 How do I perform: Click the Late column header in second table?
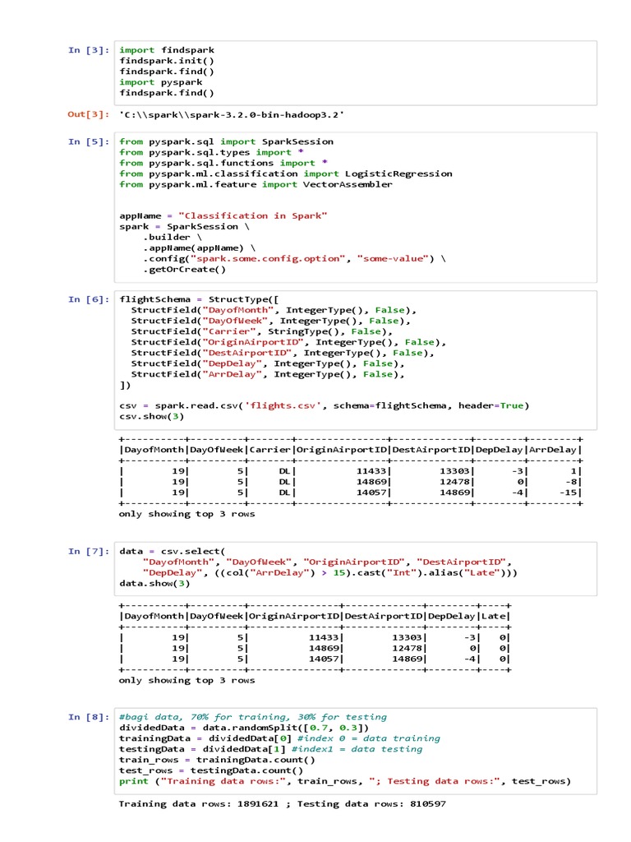pos(495,616)
